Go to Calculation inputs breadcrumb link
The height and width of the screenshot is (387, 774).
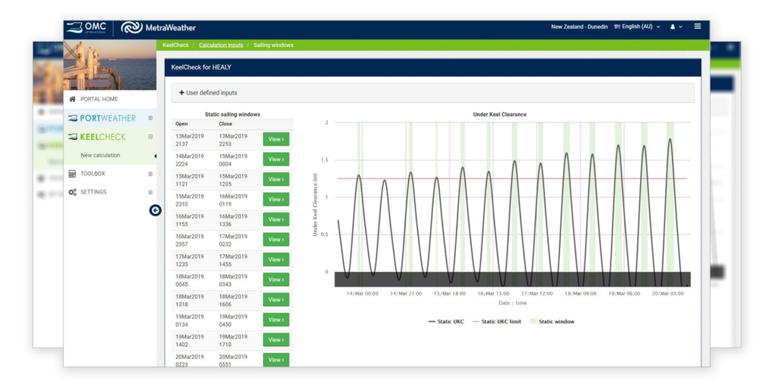click(x=221, y=45)
